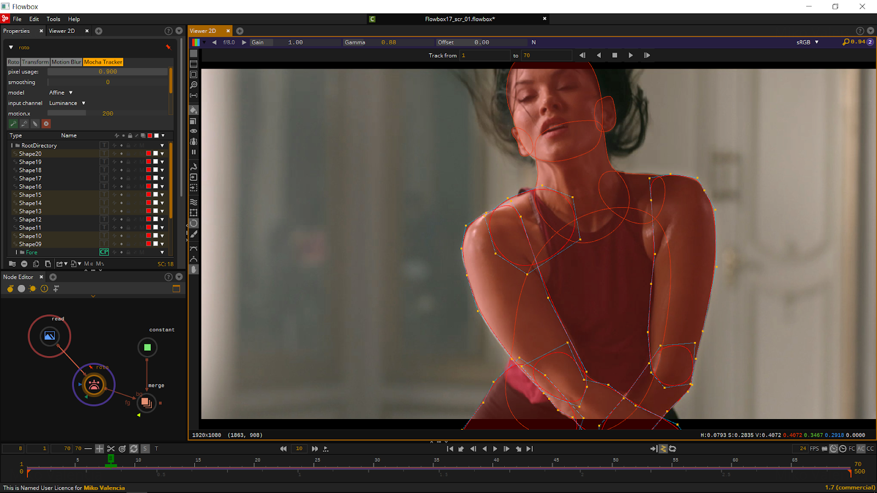Select the paint bucket fill tool

pos(193,110)
